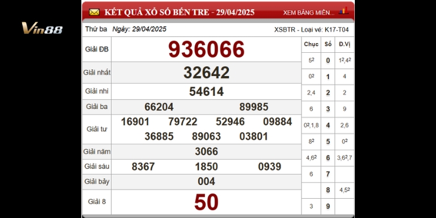Click Số digit 4 in the stats table
The image size is (436, 218).
point(328,125)
